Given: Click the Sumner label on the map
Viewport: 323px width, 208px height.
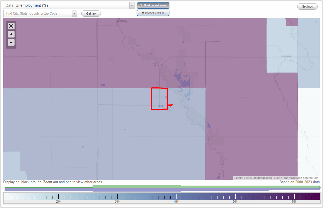Looking at the screenshot, I should coord(286,56).
